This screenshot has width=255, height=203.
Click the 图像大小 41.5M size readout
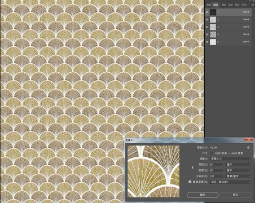pos(207,148)
